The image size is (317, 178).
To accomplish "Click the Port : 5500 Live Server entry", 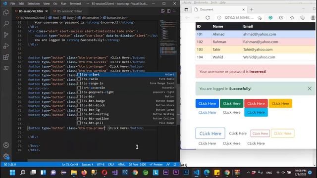I will pyautogui.click(x=138, y=165).
